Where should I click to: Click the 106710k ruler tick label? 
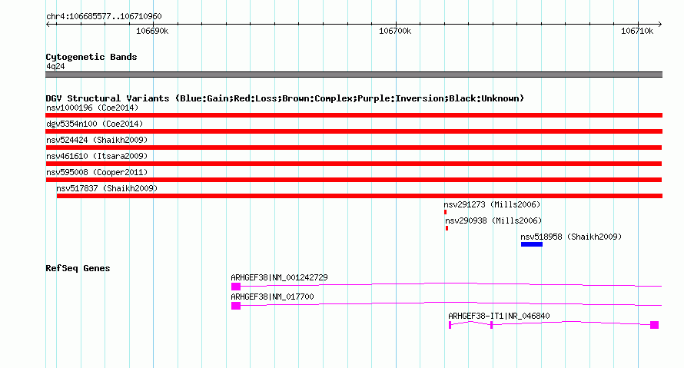[x=637, y=31]
